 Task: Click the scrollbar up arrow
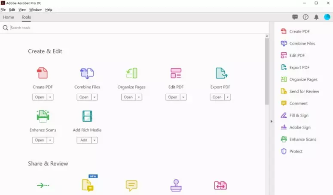coord(267,36)
